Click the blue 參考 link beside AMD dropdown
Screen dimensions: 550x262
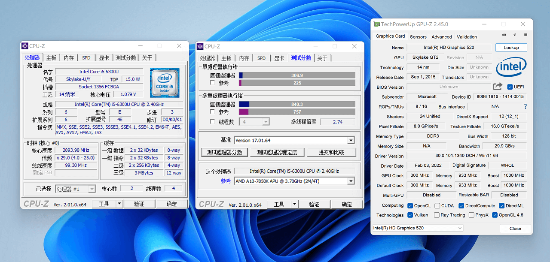(x=226, y=181)
